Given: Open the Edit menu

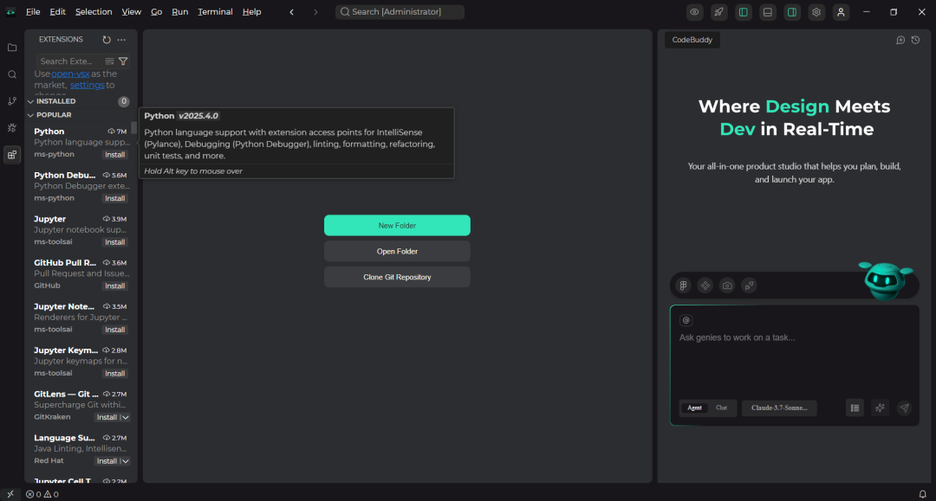Looking at the screenshot, I should tap(57, 12).
